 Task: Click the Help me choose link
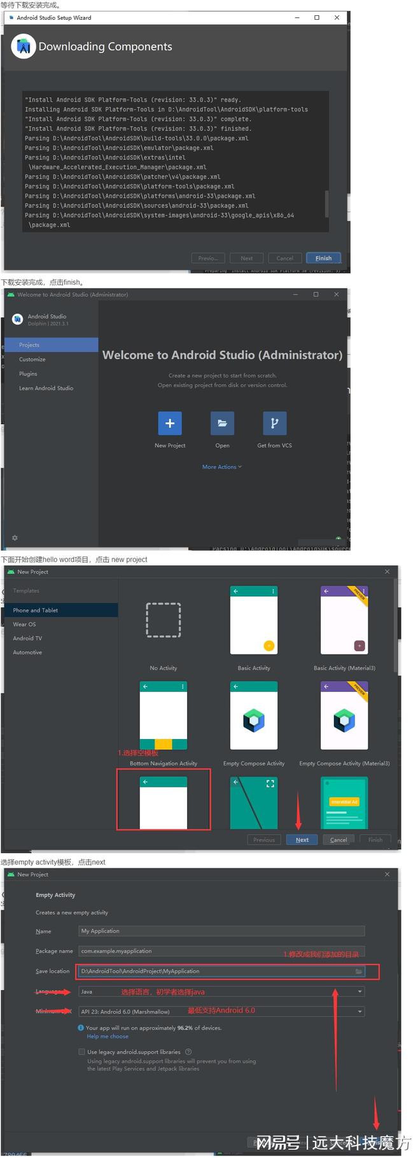pos(108,1036)
